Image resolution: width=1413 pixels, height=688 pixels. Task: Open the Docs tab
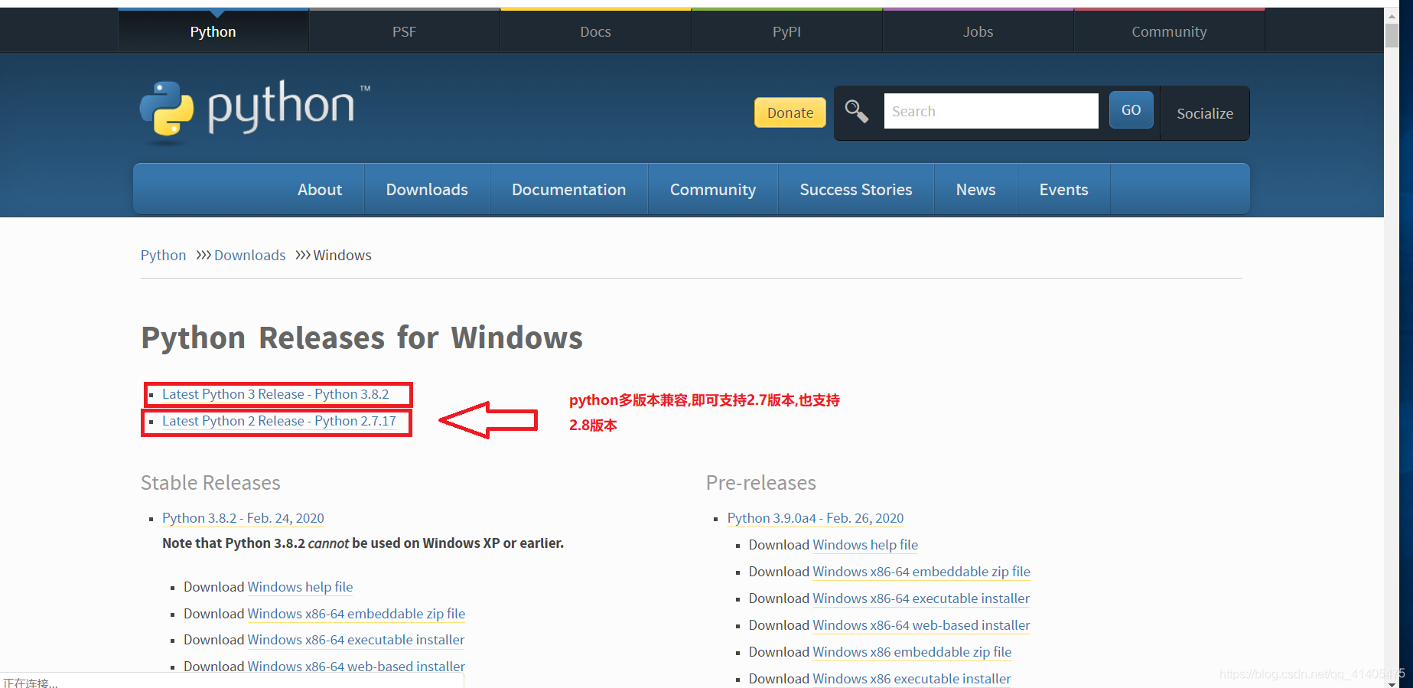coord(595,31)
